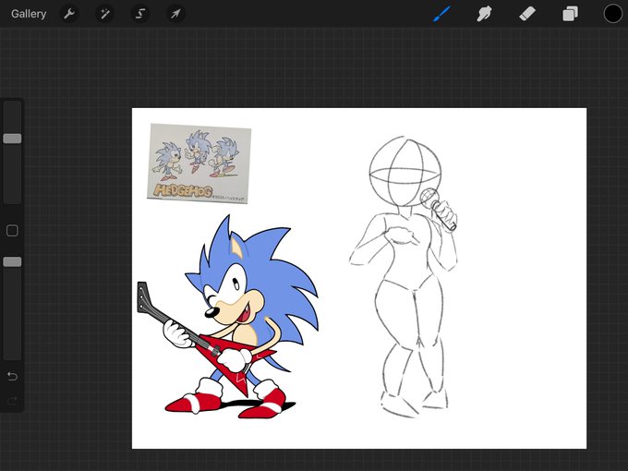The height and width of the screenshot is (471, 628).
Task: Tap the Sonic reference photo on canvas
Action: (x=199, y=163)
